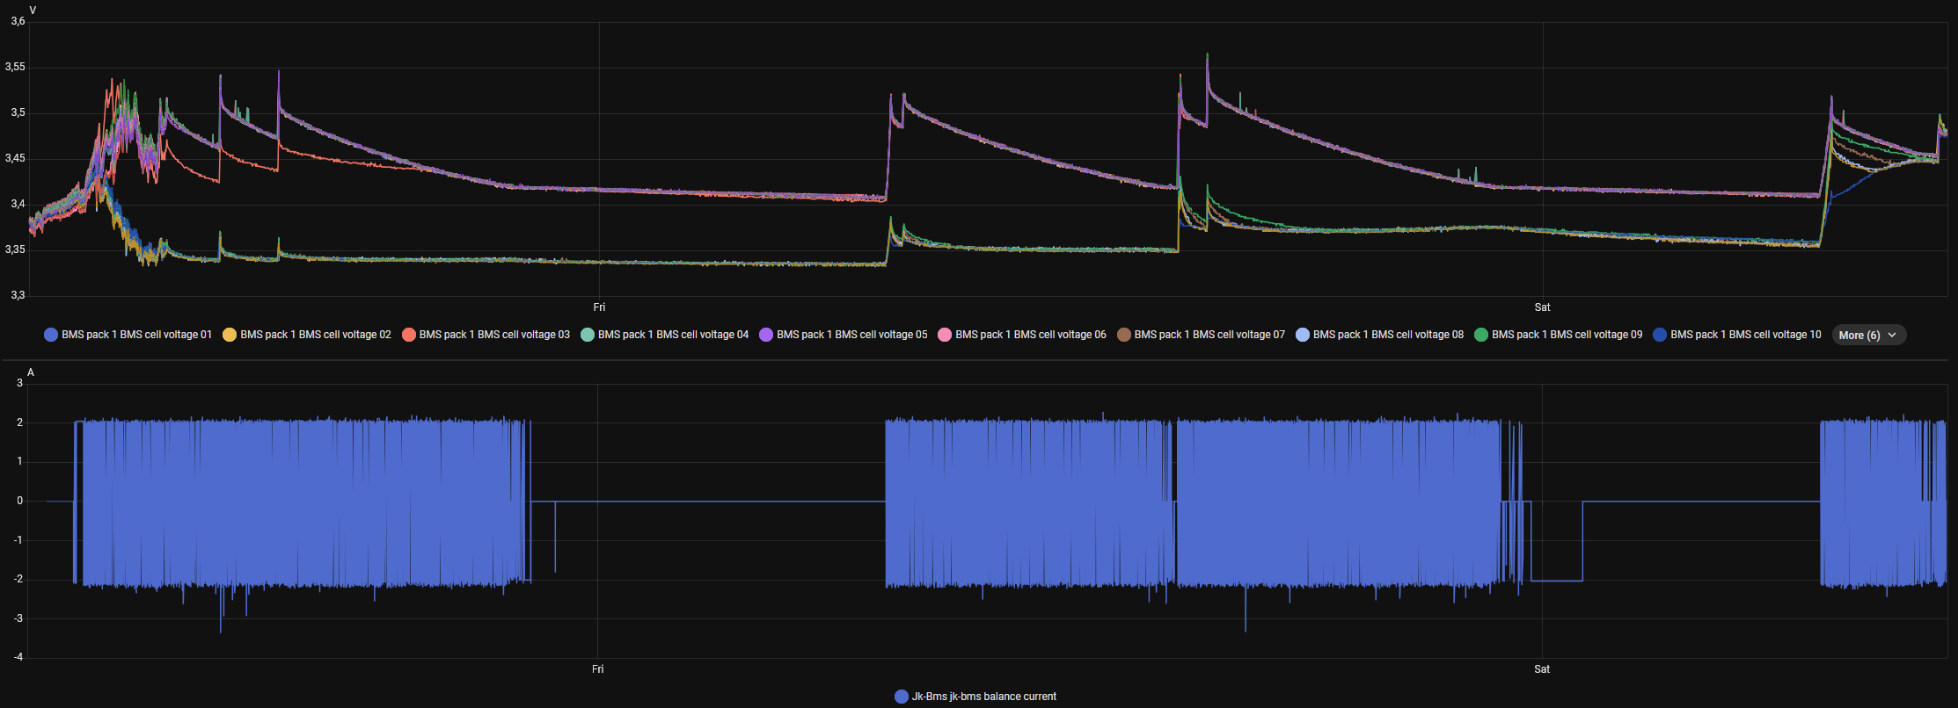This screenshot has height=708, width=1958.
Task: Click the V unit label above the voltage axis
Action: pyautogui.click(x=33, y=11)
